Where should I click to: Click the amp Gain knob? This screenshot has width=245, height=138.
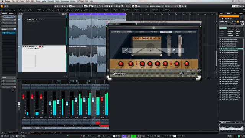pos(121,64)
